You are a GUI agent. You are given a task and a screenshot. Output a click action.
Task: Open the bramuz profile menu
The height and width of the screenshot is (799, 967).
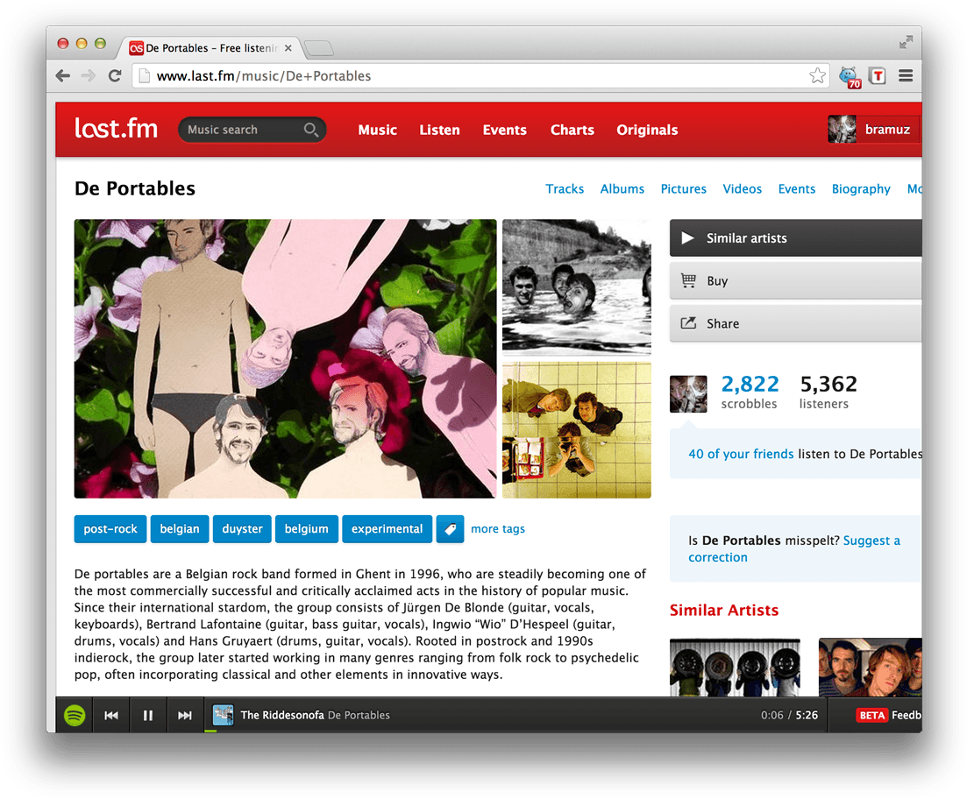(x=887, y=130)
